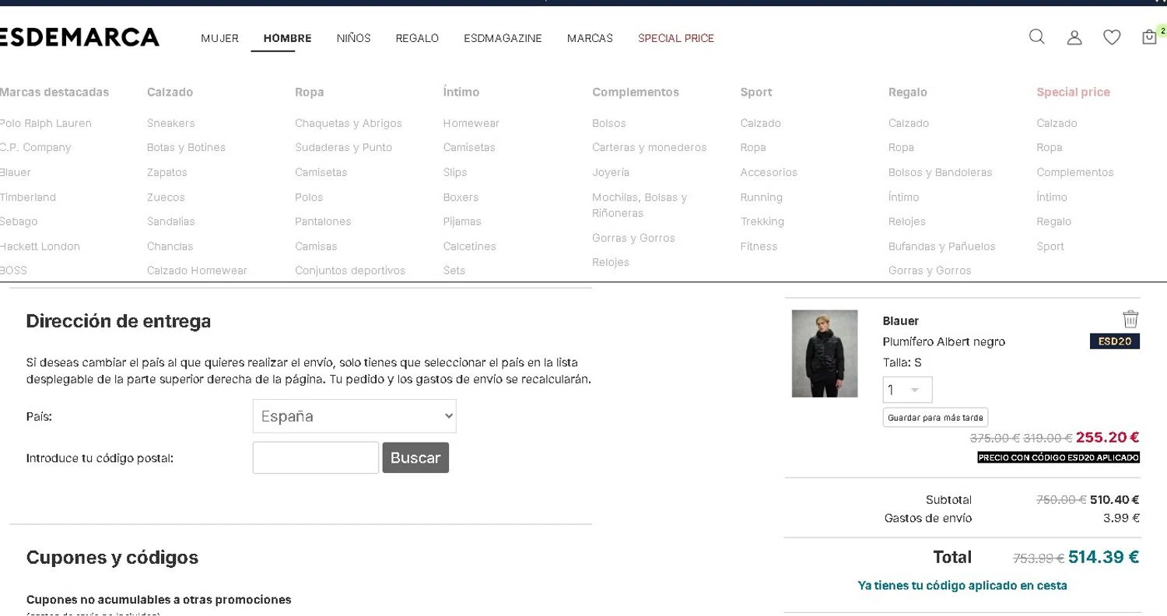Viewport: 1167px width, 616px height.
Task: Open the MARCAS menu
Action: coord(590,38)
